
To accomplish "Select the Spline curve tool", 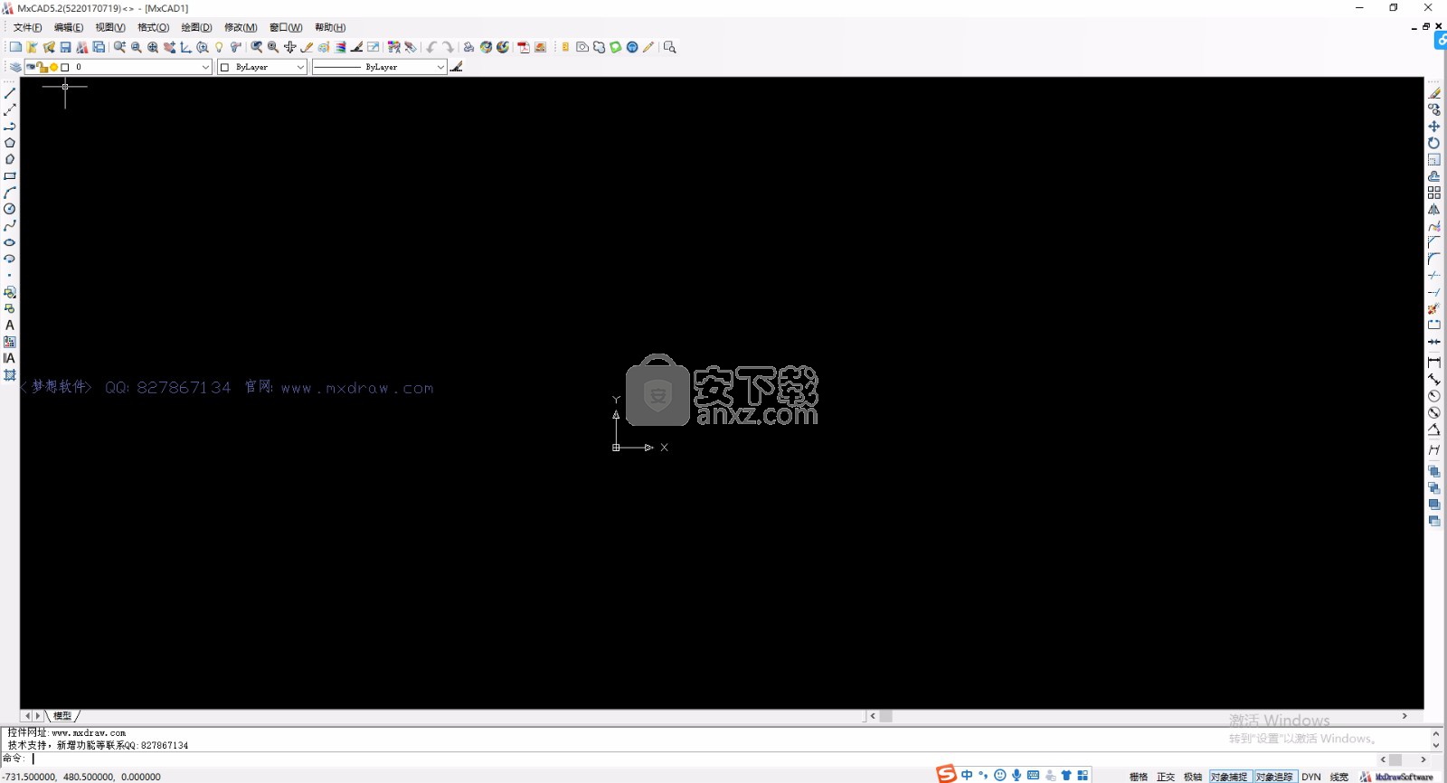I will [x=10, y=226].
